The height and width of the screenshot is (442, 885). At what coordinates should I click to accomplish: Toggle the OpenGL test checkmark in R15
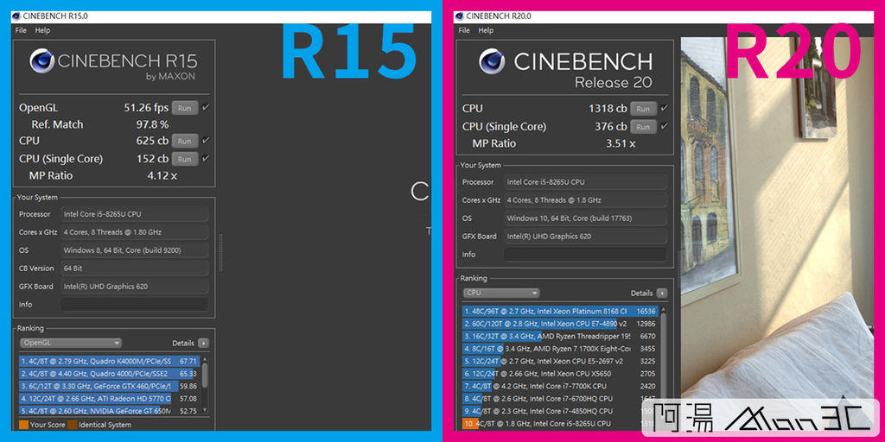coord(206,107)
